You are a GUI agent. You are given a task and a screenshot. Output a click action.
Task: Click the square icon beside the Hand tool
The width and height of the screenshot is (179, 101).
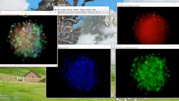(x=85, y=12)
